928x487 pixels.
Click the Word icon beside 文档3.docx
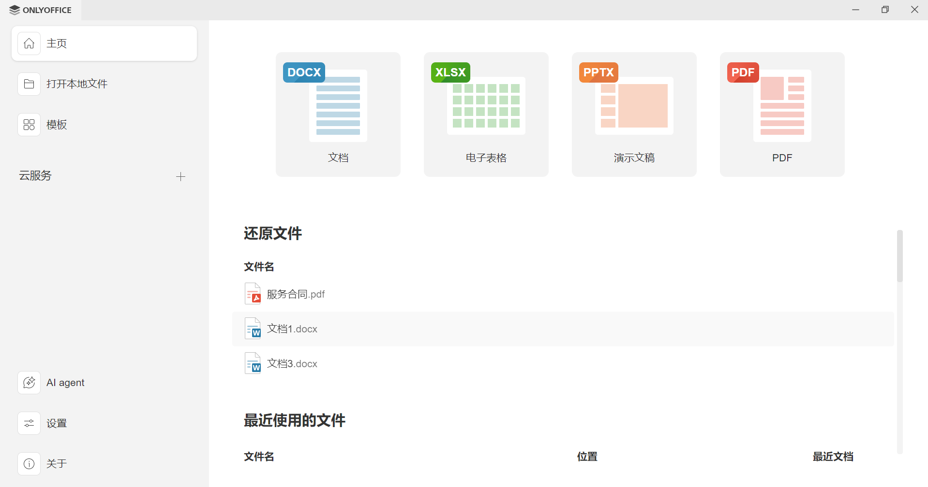coord(253,363)
